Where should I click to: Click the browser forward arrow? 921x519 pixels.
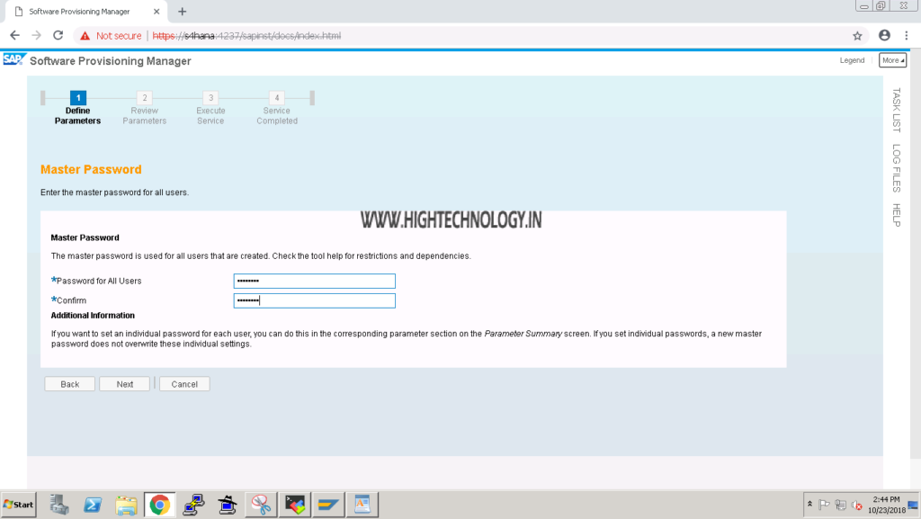(36, 35)
